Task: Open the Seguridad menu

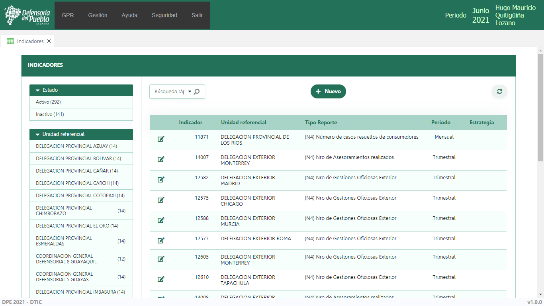Action: coord(164,15)
